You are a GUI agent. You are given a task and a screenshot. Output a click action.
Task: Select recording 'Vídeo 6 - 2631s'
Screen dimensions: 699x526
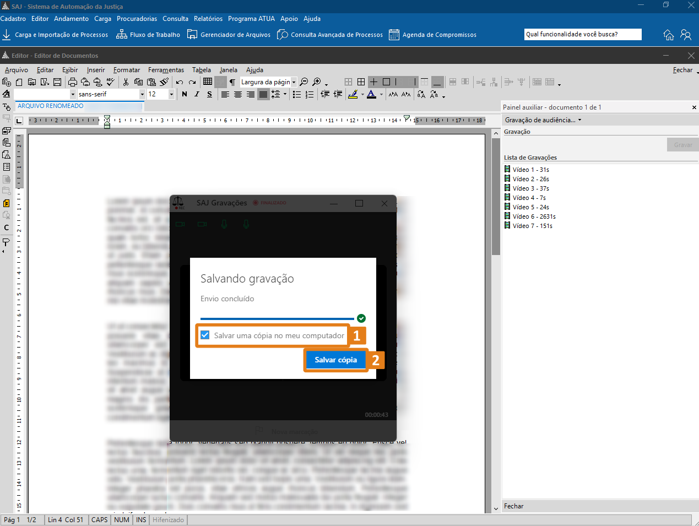(x=530, y=216)
